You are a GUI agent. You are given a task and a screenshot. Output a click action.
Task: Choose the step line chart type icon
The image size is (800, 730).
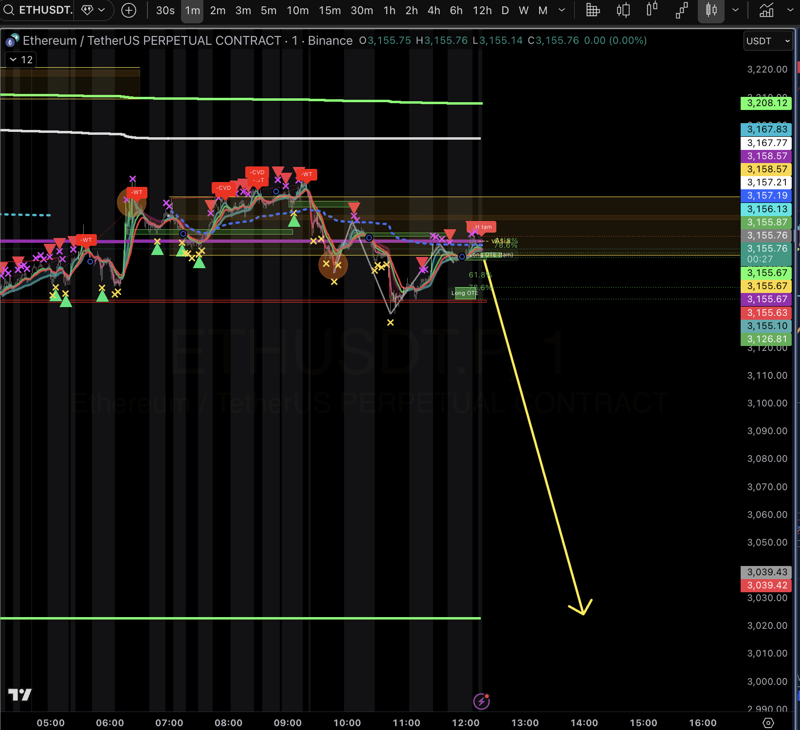[682, 10]
